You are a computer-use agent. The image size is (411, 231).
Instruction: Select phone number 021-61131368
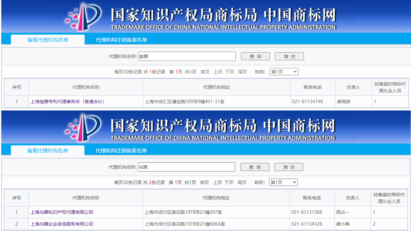tap(307, 212)
